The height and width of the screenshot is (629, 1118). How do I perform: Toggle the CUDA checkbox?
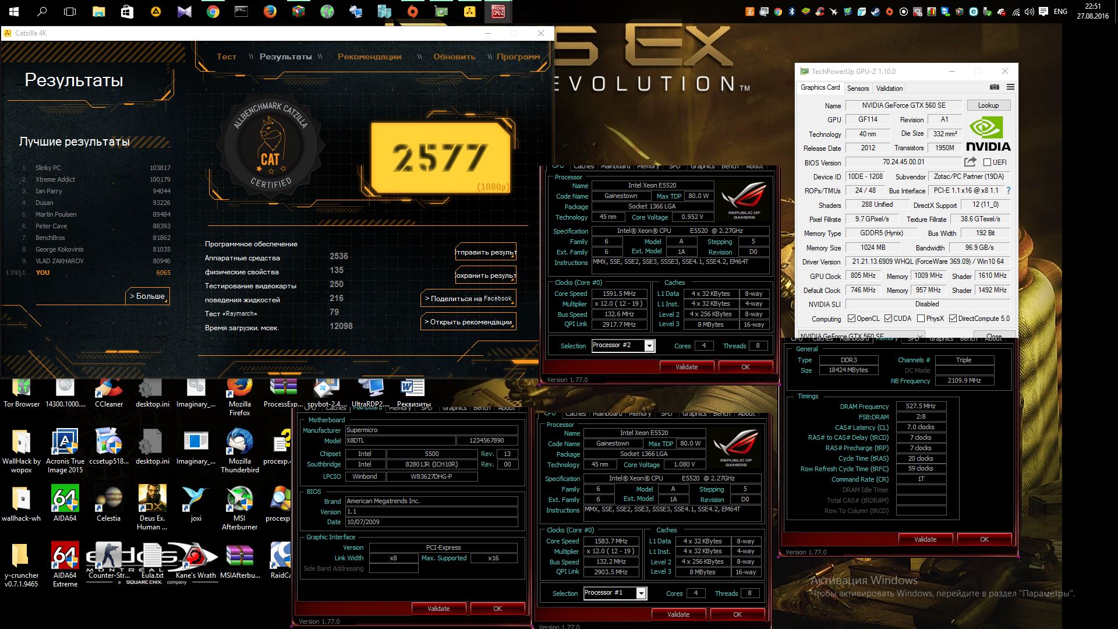[888, 319]
